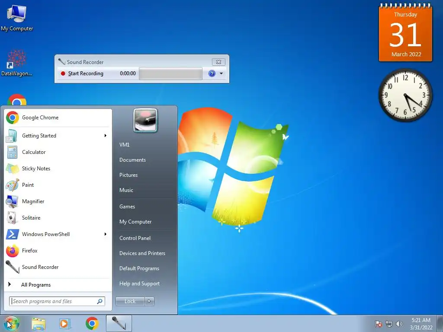Click the Sound Recorder taskbar button

pos(119,323)
